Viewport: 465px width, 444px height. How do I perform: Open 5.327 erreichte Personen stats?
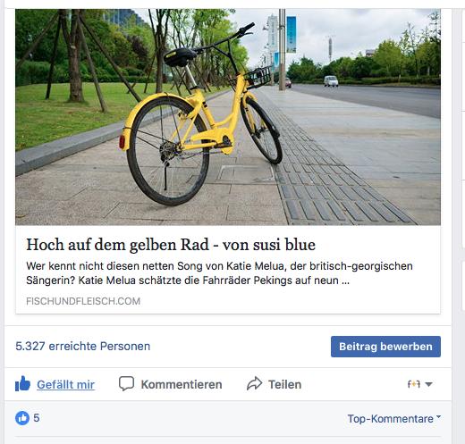(x=83, y=346)
